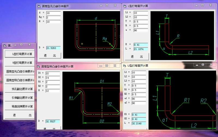This screenshot has width=218, height=137.
Task: Click the title bar icon of 圆筒型带凸缘引伸展开计算
Action: point(38,67)
